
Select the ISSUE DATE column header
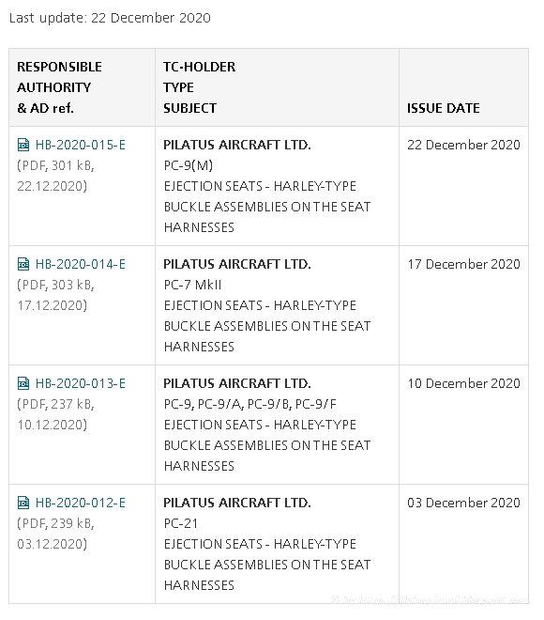coord(444,108)
